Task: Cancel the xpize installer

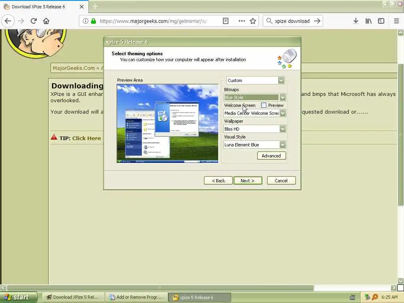Action: (x=281, y=181)
